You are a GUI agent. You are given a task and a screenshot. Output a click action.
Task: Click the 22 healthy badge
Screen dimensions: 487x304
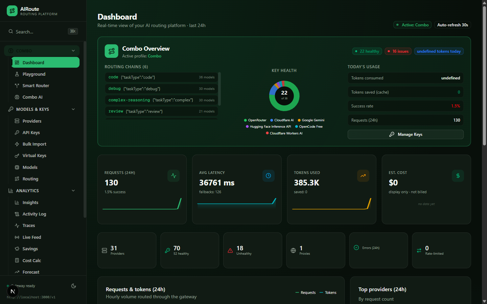pyautogui.click(x=367, y=51)
